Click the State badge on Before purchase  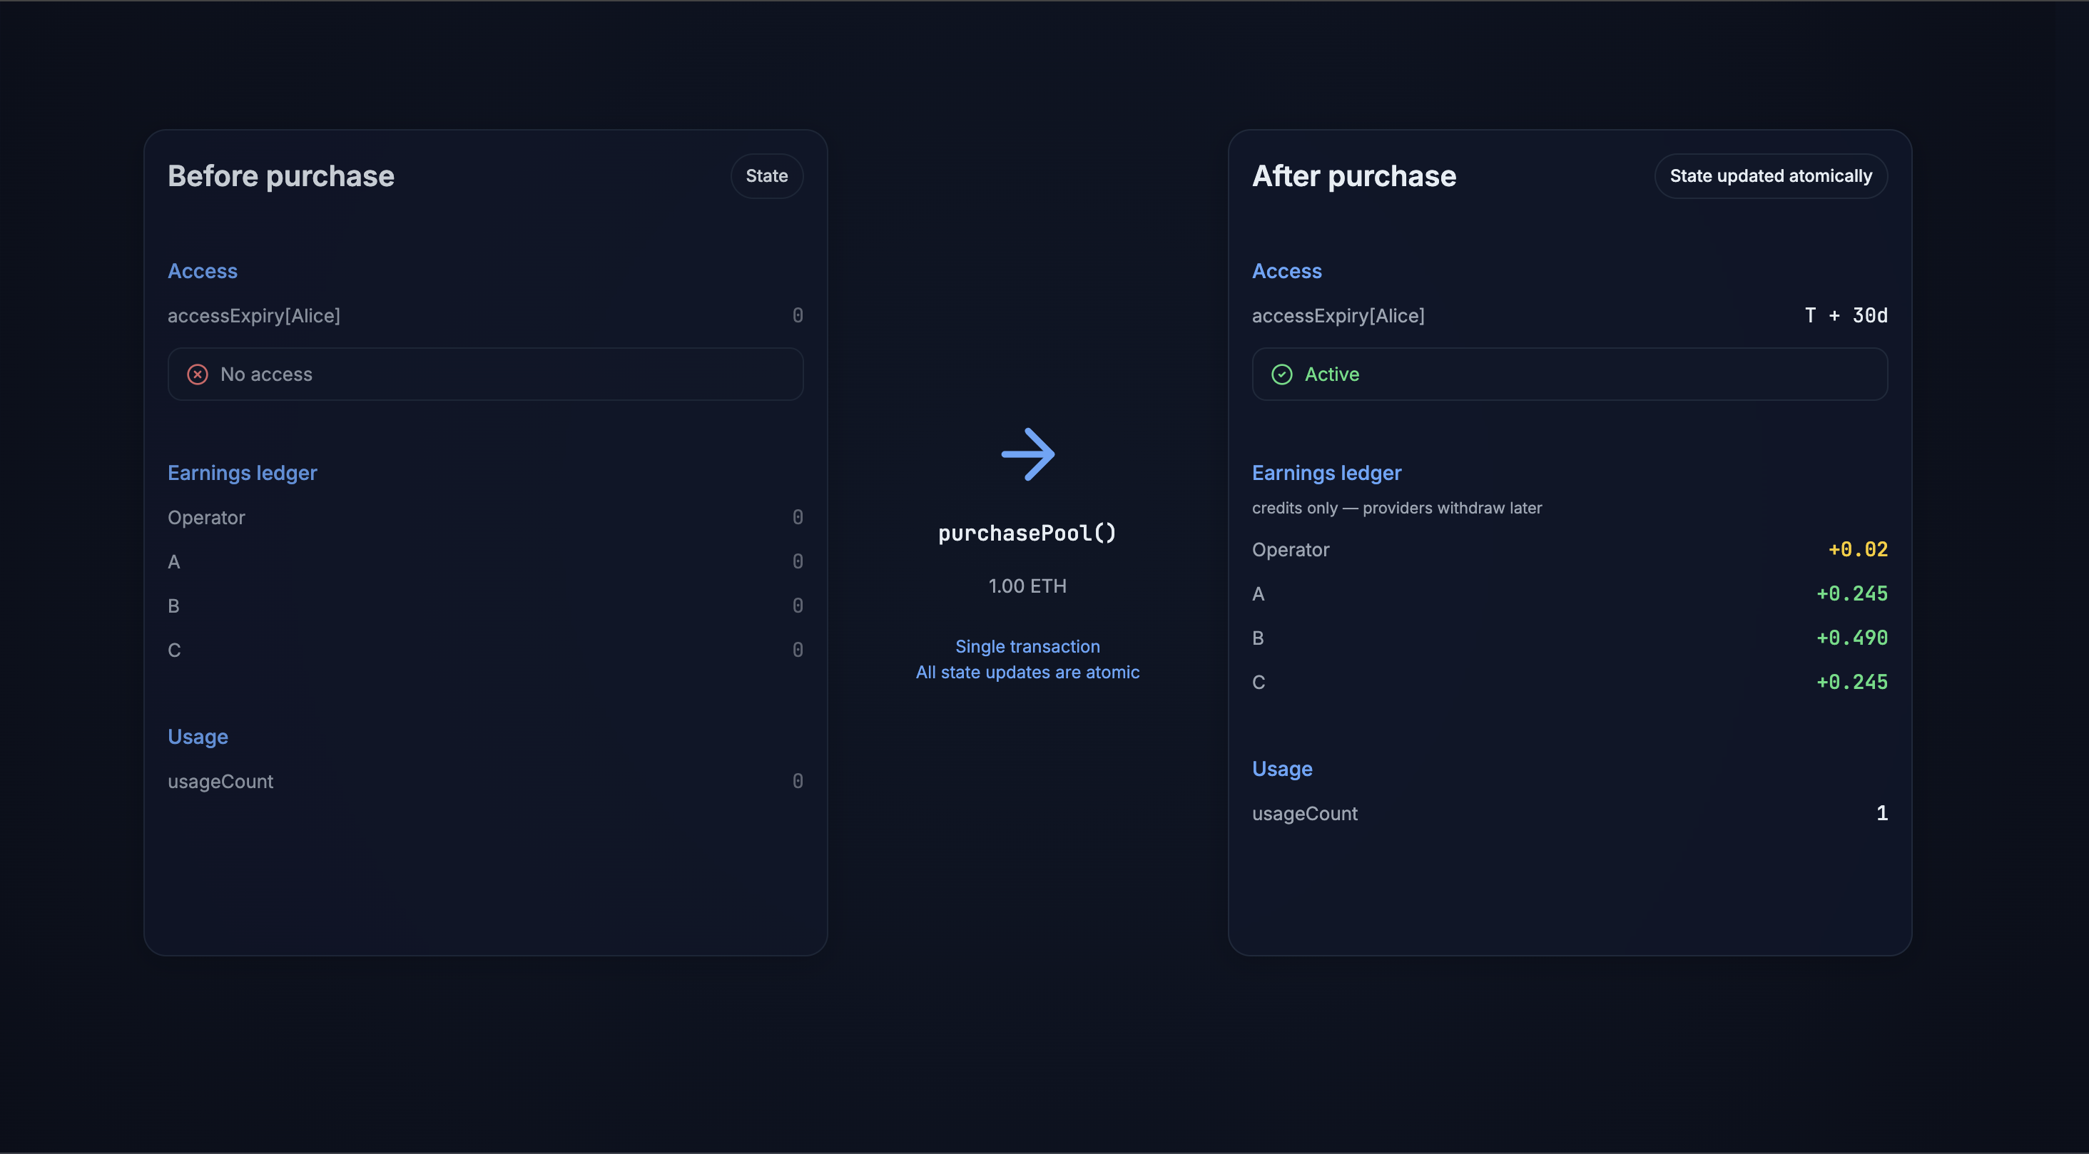[766, 176]
